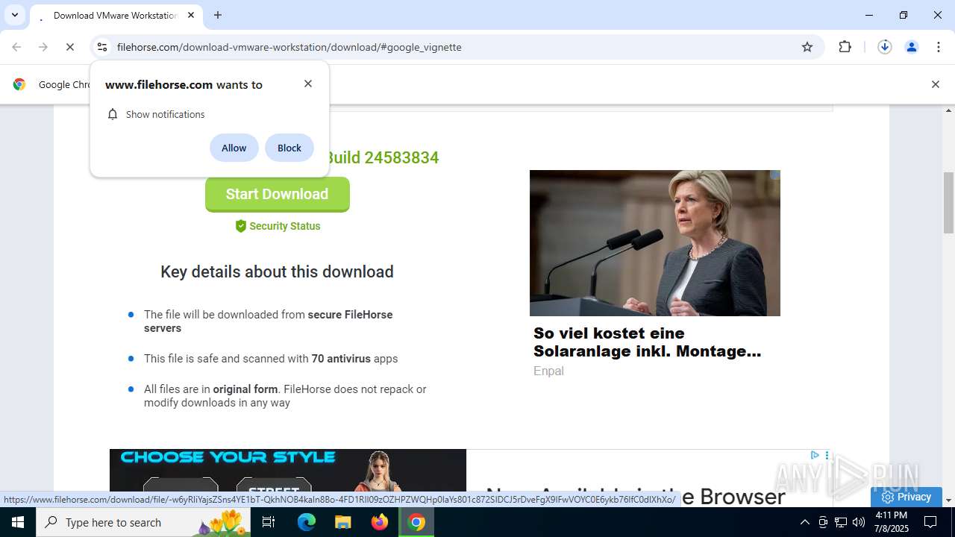Screen dimensions: 955x537
Task: Click the 'Key details about this download' heading
Action: coord(277,271)
